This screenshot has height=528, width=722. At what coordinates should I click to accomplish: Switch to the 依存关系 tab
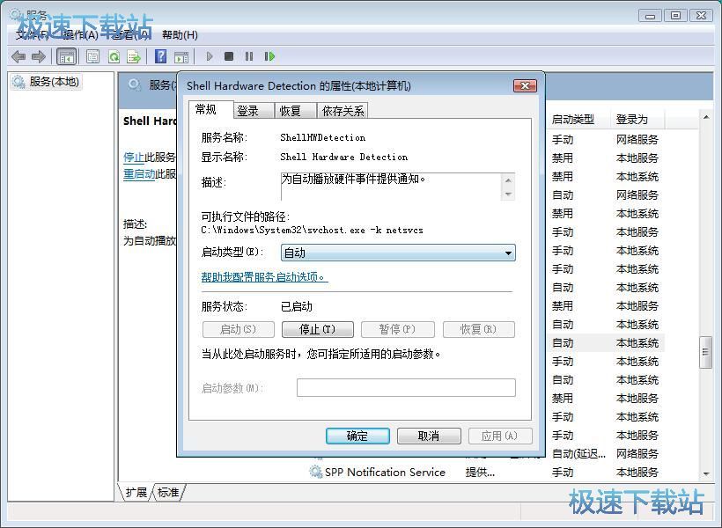click(343, 111)
